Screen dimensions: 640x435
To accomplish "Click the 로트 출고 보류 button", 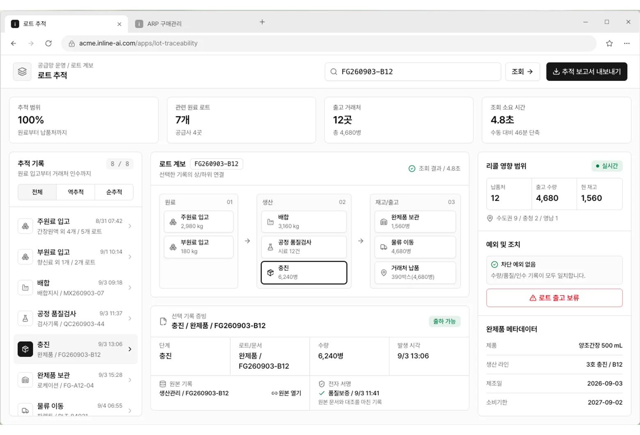I will (554, 298).
